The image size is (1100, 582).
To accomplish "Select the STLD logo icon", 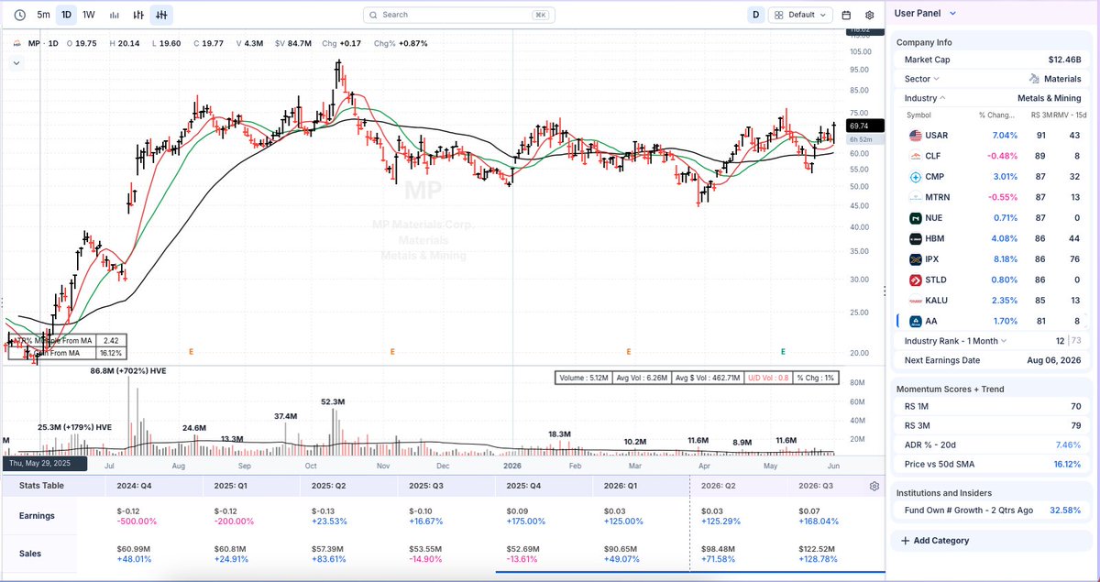I will [916, 280].
